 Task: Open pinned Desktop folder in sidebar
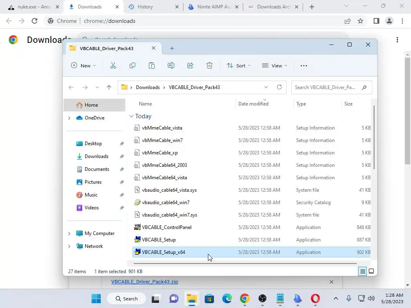93,144
